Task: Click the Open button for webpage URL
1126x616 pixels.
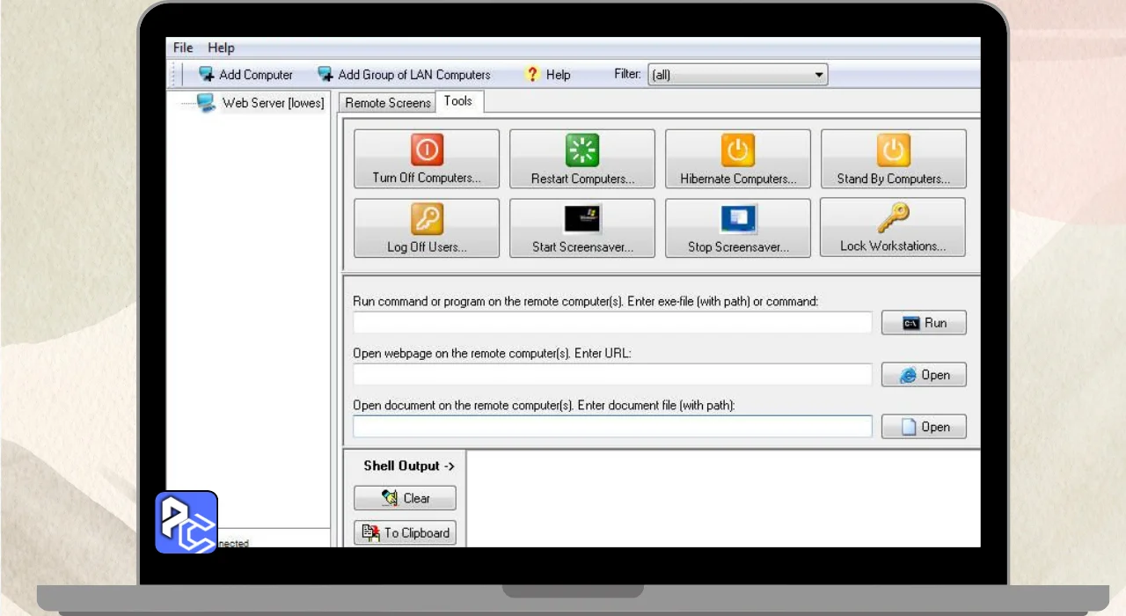Action: [x=924, y=375]
